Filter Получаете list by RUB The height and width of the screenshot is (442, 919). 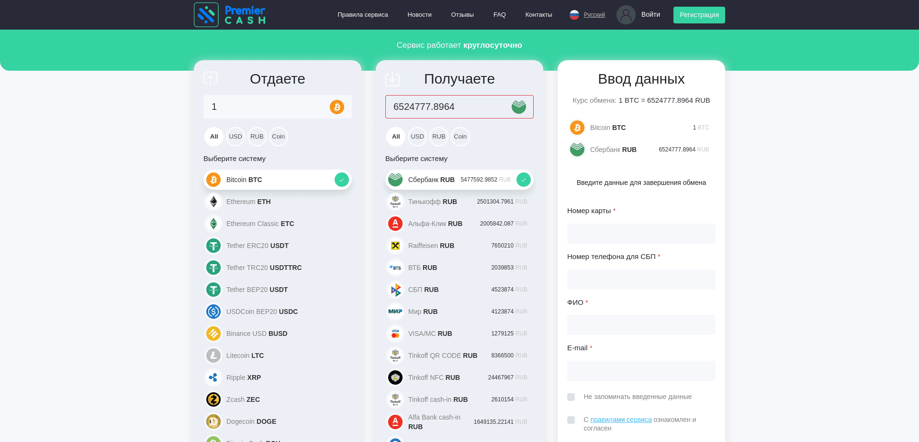pyautogui.click(x=438, y=137)
